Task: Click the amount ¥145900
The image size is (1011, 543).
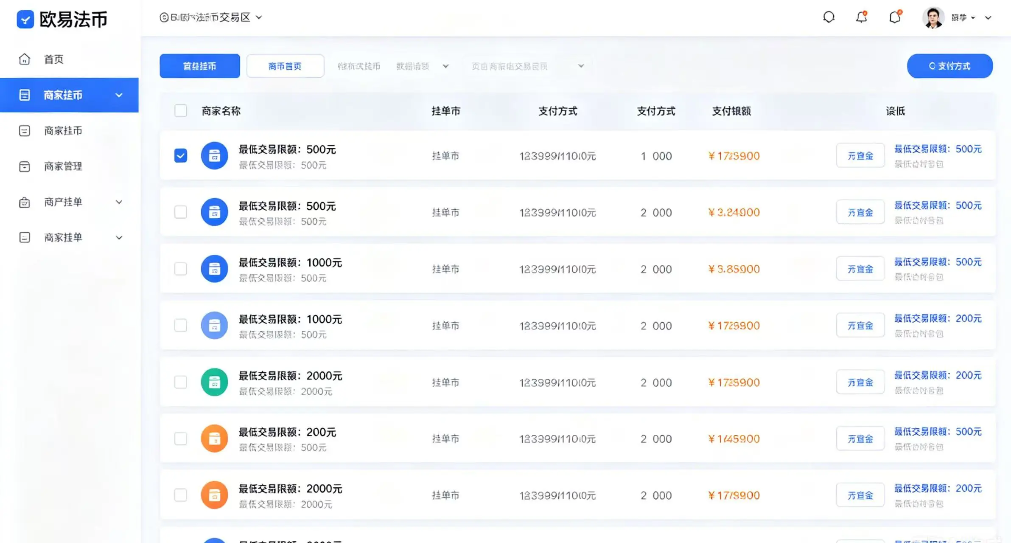Action: [x=734, y=439]
